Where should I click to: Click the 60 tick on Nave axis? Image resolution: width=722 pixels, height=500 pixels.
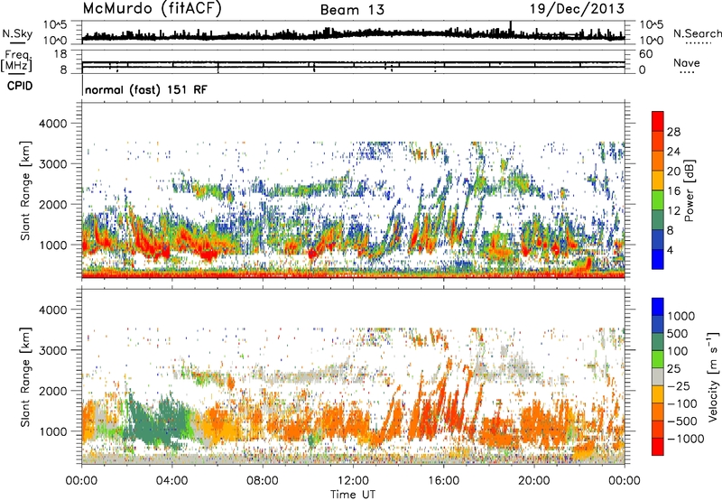(645, 54)
